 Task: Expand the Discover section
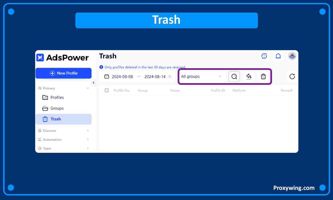pyautogui.click(x=88, y=131)
